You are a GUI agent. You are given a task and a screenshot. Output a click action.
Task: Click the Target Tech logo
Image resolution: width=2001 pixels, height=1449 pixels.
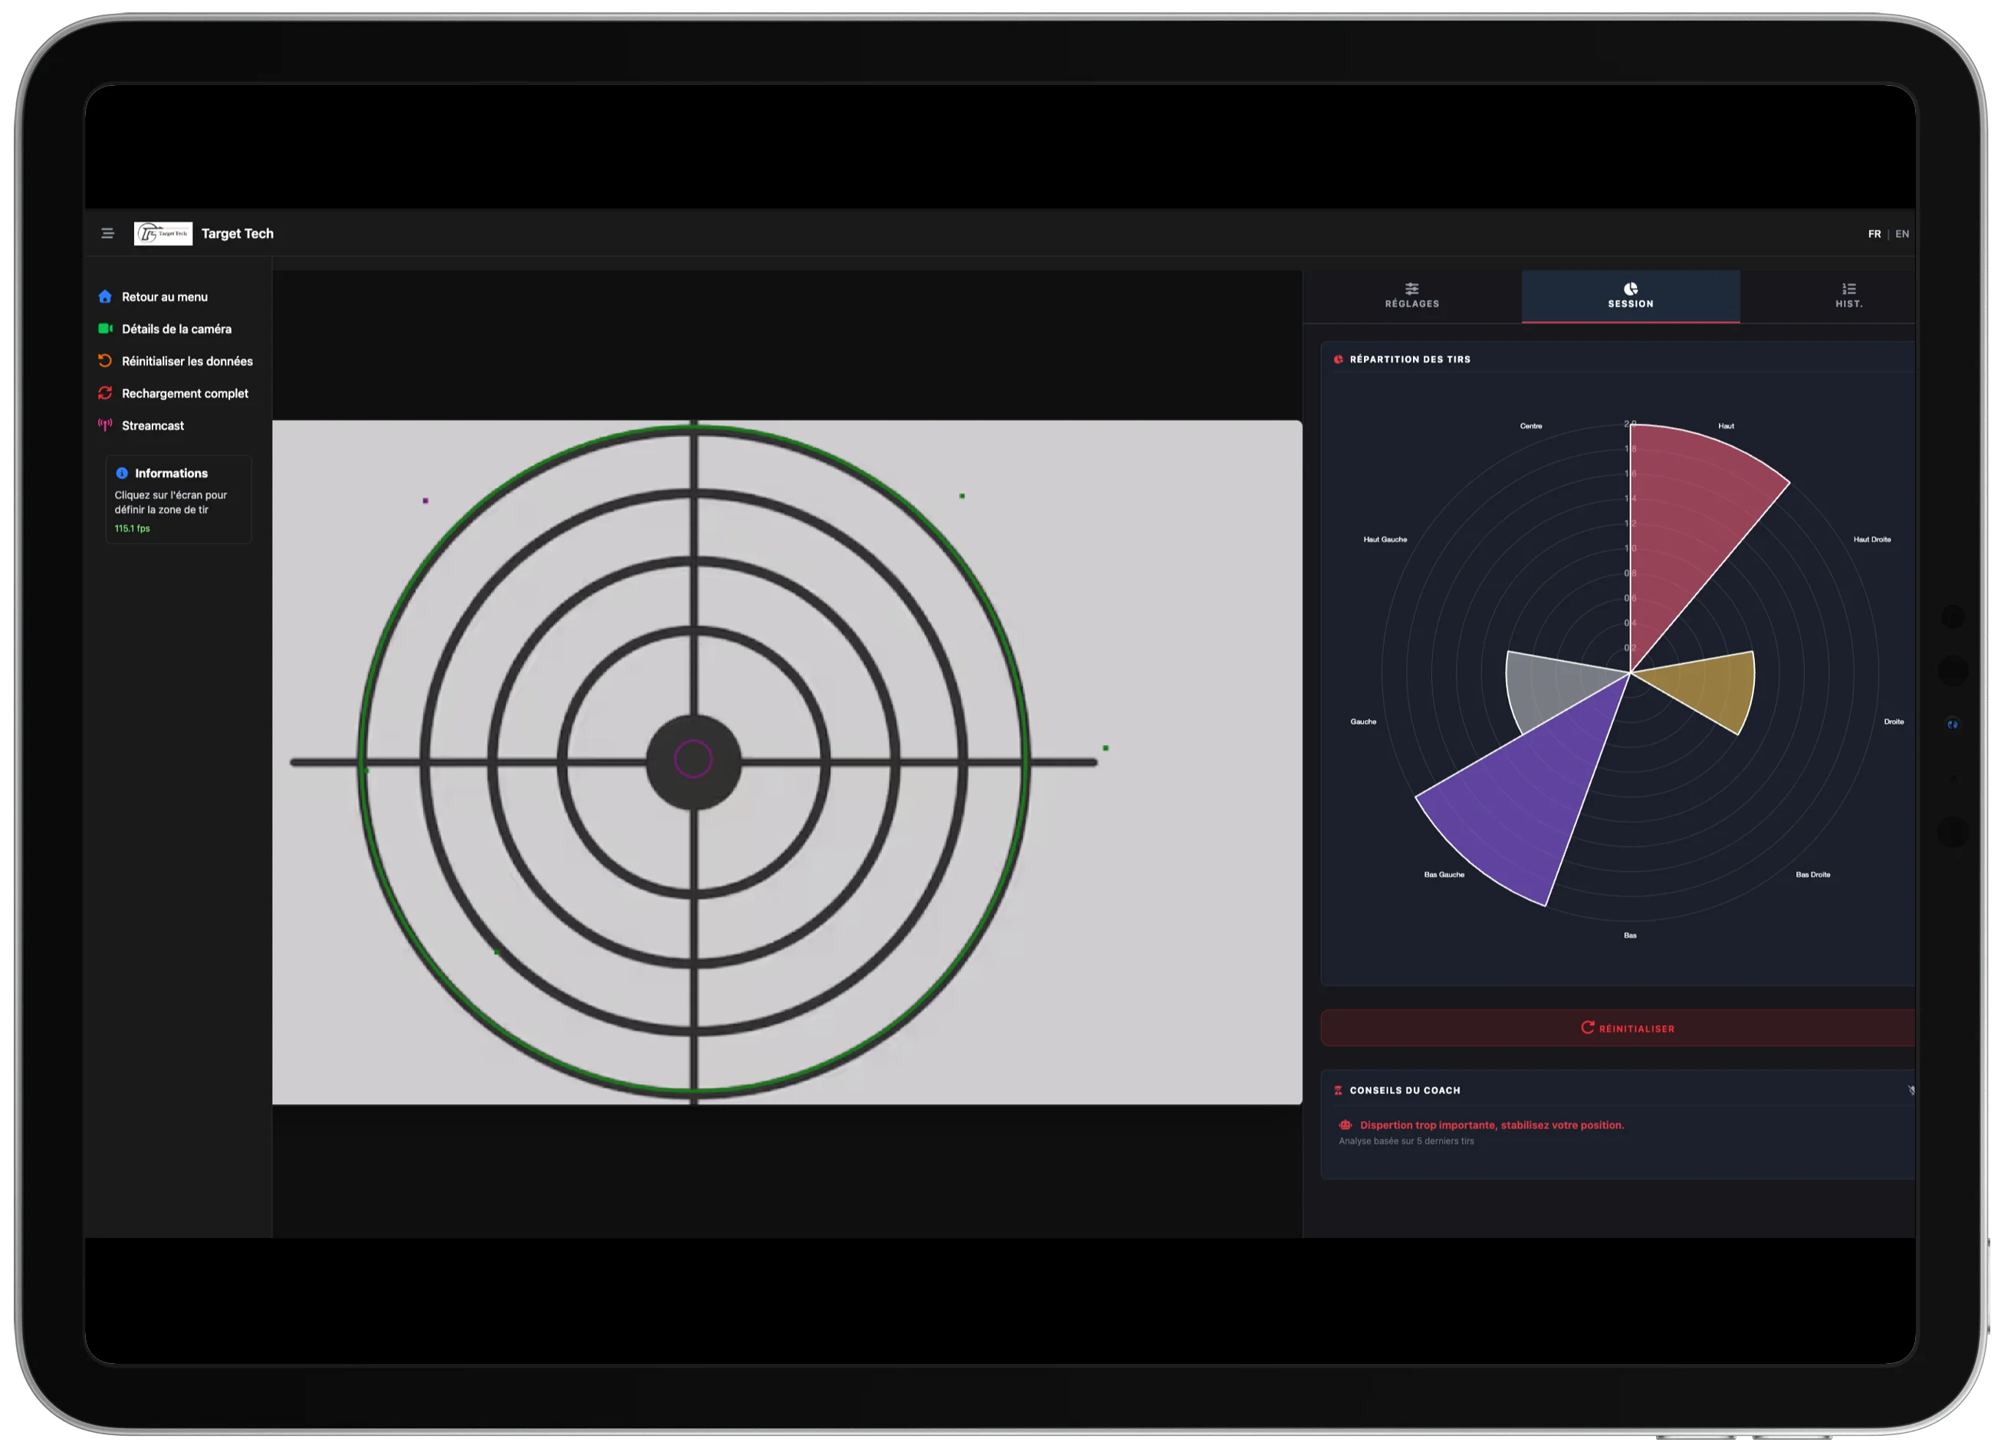click(163, 233)
